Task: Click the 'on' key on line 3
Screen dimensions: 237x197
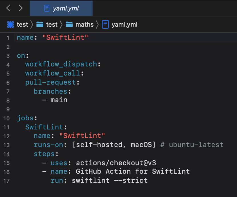Action: click(21, 56)
